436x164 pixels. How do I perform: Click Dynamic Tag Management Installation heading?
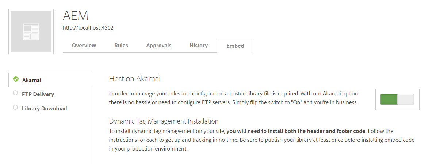coord(164,121)
